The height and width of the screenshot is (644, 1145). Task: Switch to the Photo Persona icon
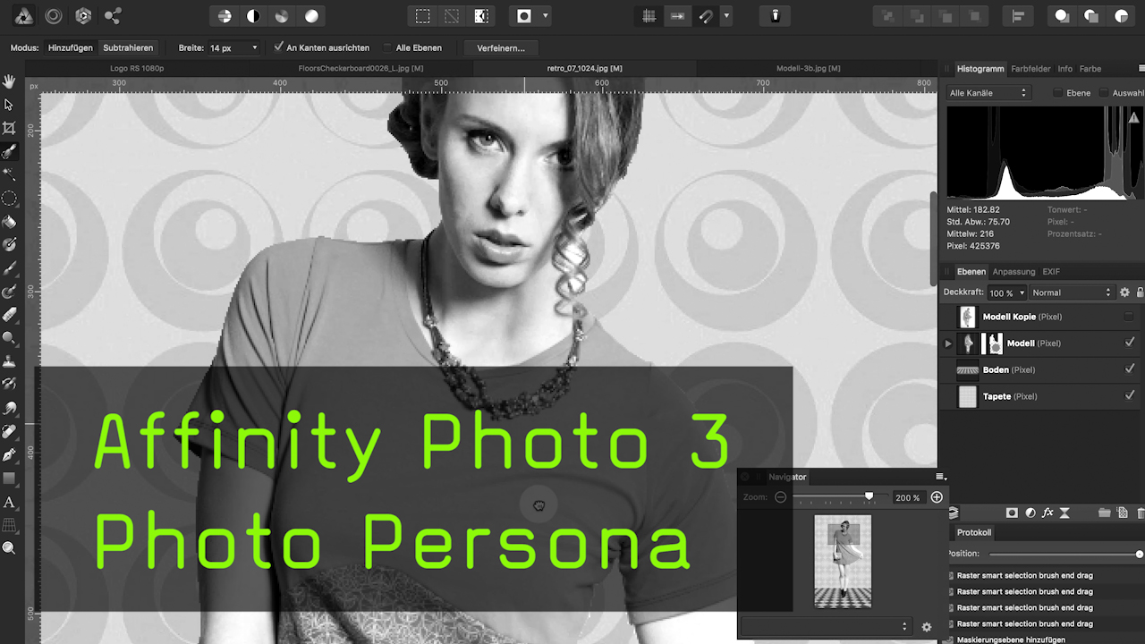tap(24, 16)
